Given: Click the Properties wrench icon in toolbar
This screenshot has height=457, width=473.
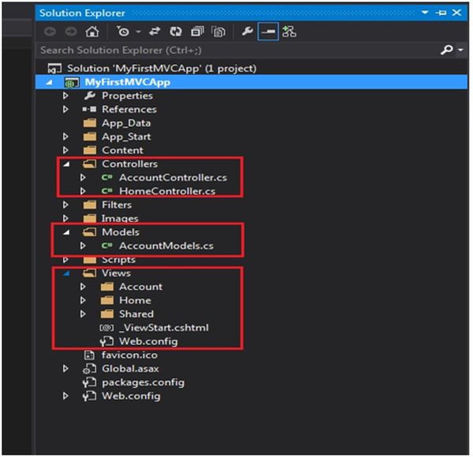Looking at the screenshot, I should click(247, 31).
